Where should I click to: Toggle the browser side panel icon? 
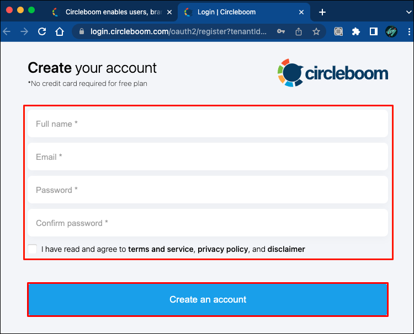[x=374, y=32]
